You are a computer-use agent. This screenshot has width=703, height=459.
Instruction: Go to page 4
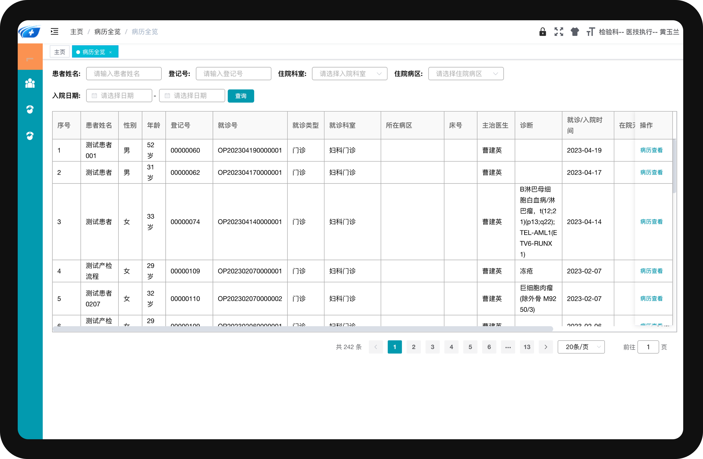click(x=451, y=347)
